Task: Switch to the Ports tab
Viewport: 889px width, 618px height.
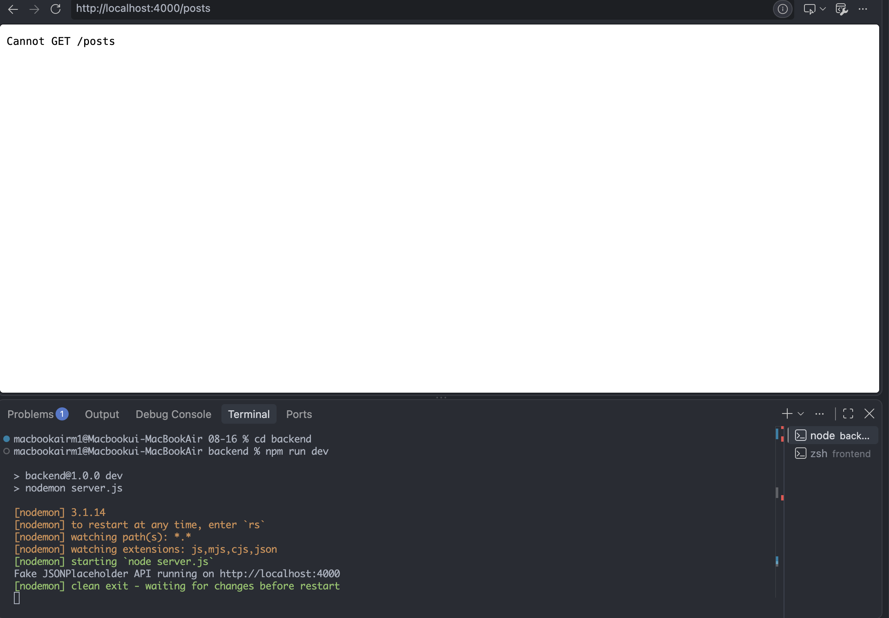Action: point(299,414)
